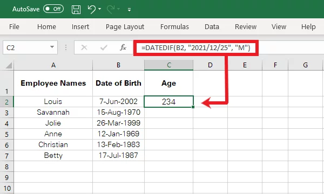Select column E header

(x=245, y=65)
